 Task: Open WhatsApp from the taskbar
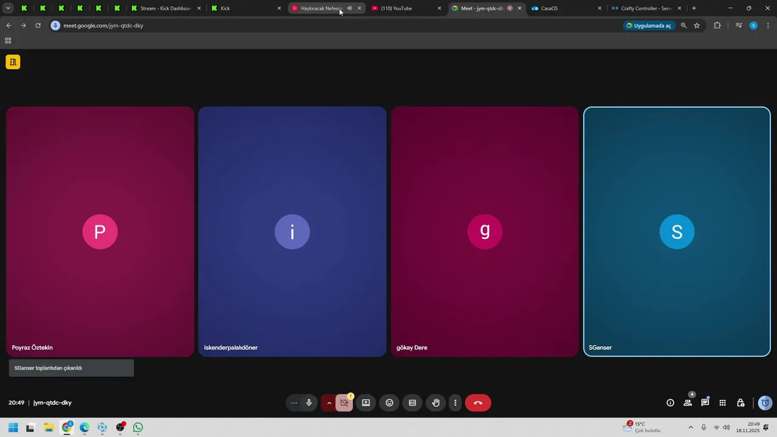(138, 428)
